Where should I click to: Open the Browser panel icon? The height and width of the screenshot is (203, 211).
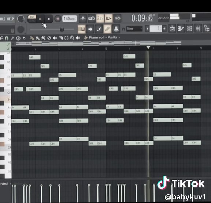click(x=207, y=28)
